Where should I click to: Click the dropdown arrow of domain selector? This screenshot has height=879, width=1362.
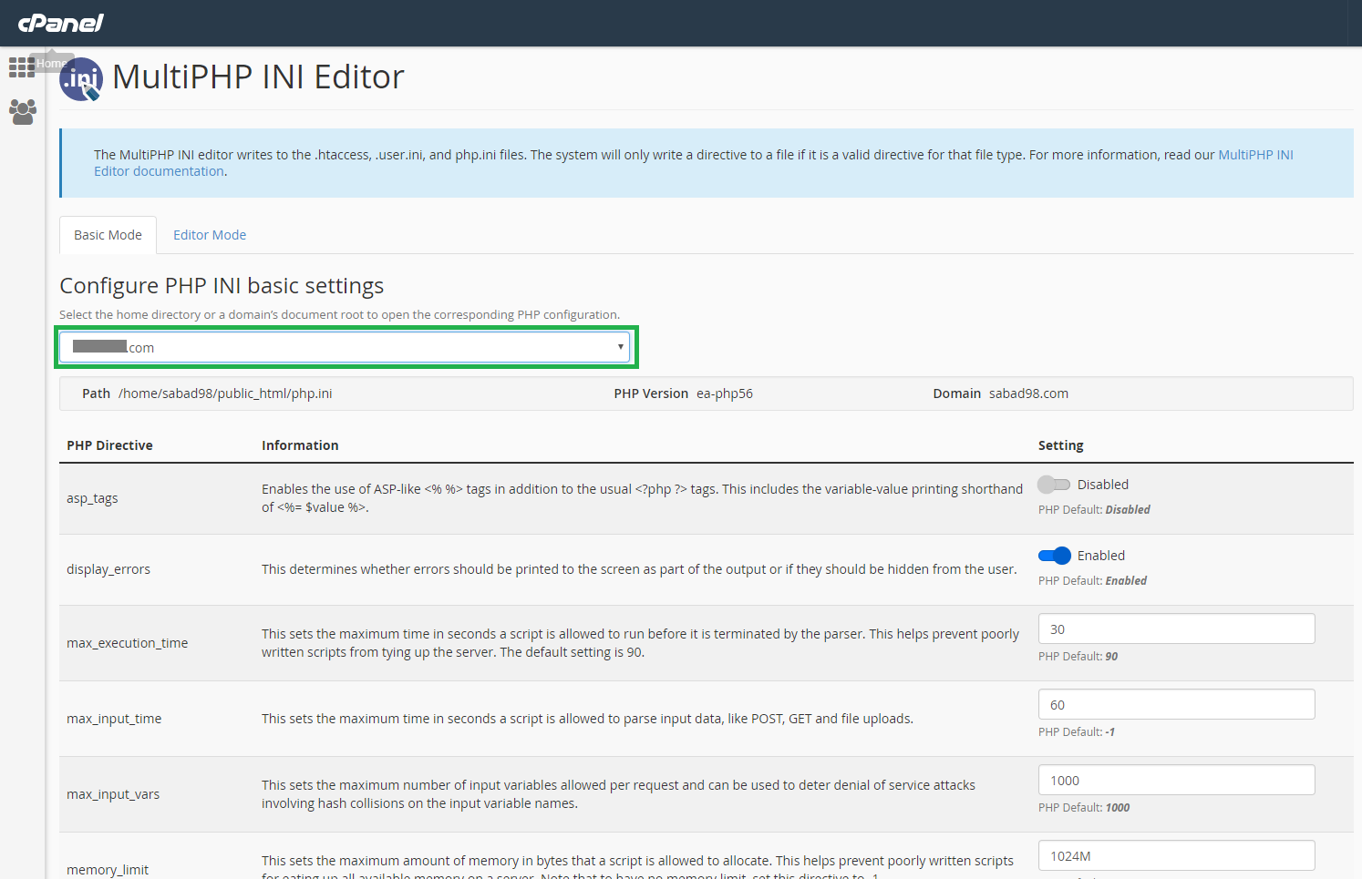point(620,347)
